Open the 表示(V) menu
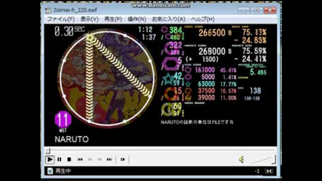 click(89, 19)
